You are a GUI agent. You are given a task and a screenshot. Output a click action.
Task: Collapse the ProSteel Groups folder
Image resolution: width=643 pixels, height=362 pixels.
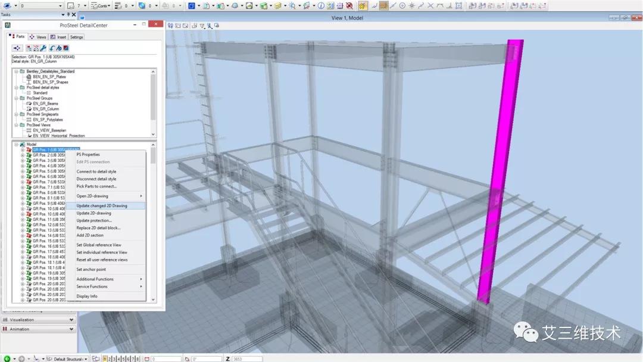17,98
